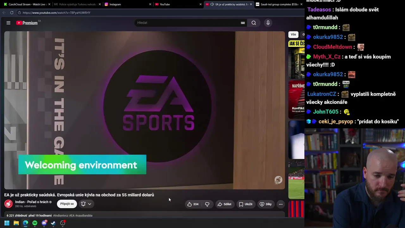Select the EA je už prakticky saúdská tab
Image resolution: width=405 pixels, height=228 pixels.
228,4
